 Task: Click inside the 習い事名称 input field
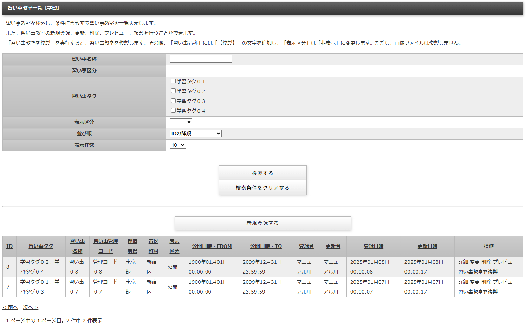click(201, 59)
